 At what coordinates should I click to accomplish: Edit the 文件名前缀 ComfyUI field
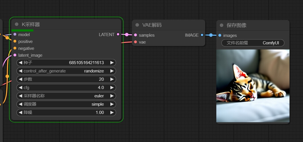pos(253,43)
